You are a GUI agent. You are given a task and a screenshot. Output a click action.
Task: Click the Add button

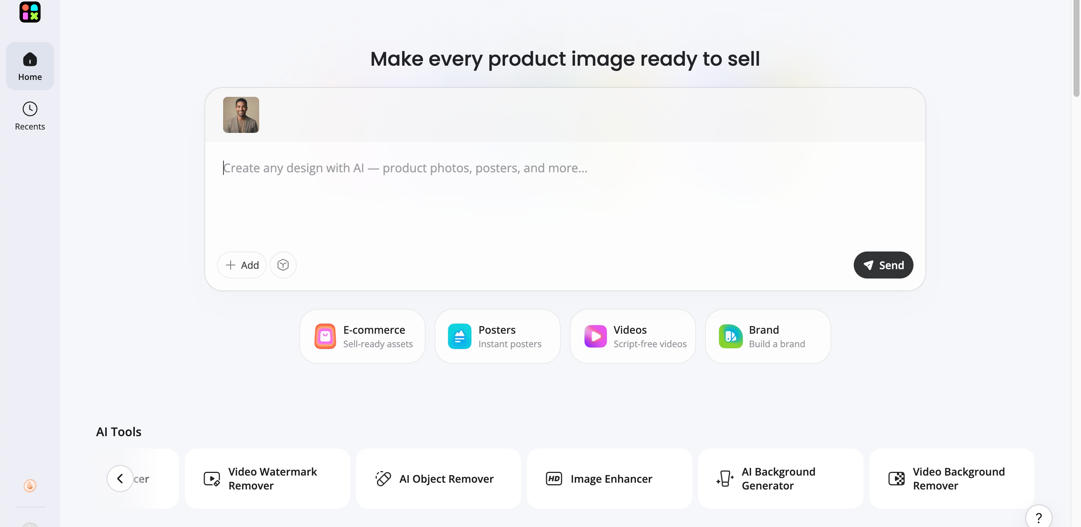[x=242, y=265]
